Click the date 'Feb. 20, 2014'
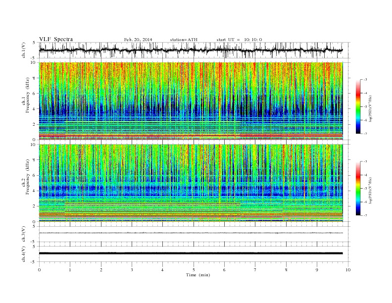The image size is (392, 303). click(x=138, y=40)
